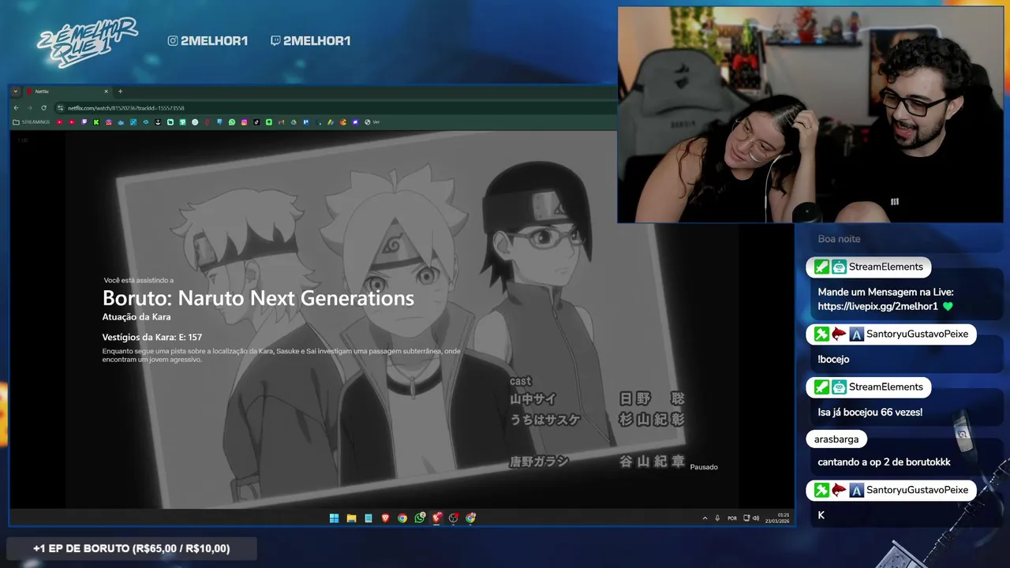Screen dimensions: 1010x568
Task: Open the Brave browser taskbar icon
Action: pyautogui.click(x=385, y=518)
